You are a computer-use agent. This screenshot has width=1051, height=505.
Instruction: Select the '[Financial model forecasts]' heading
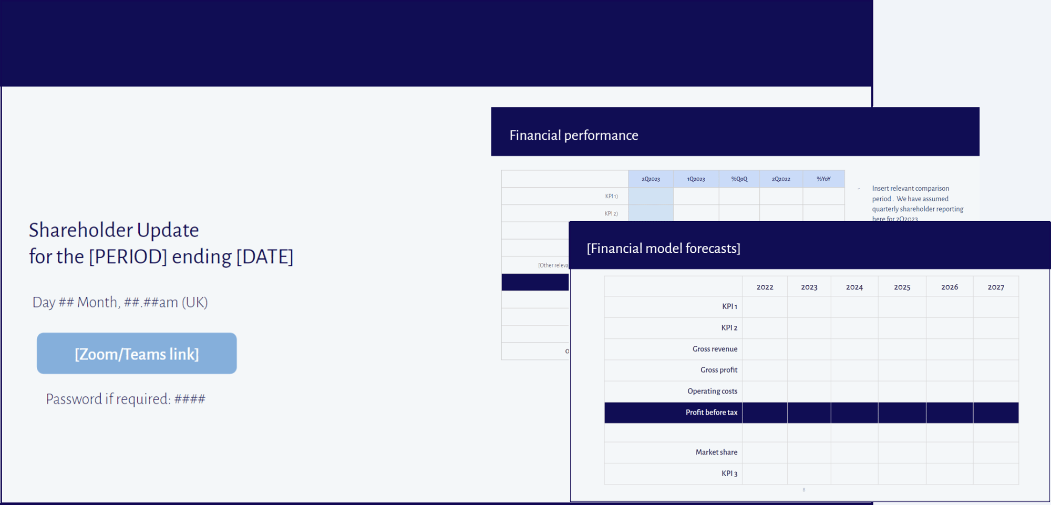[x=663, y=248]
